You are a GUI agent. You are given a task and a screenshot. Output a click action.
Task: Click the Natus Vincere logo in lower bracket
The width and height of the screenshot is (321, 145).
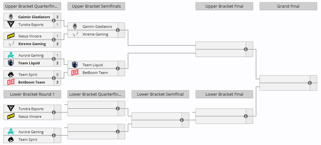point(11,117)
